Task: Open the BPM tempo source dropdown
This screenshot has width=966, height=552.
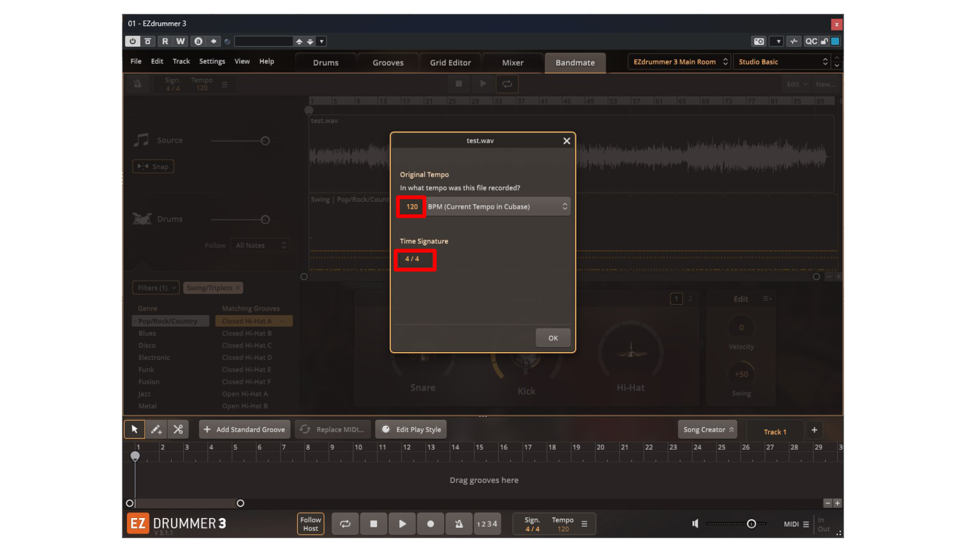Action: click(x=497, y=206)
